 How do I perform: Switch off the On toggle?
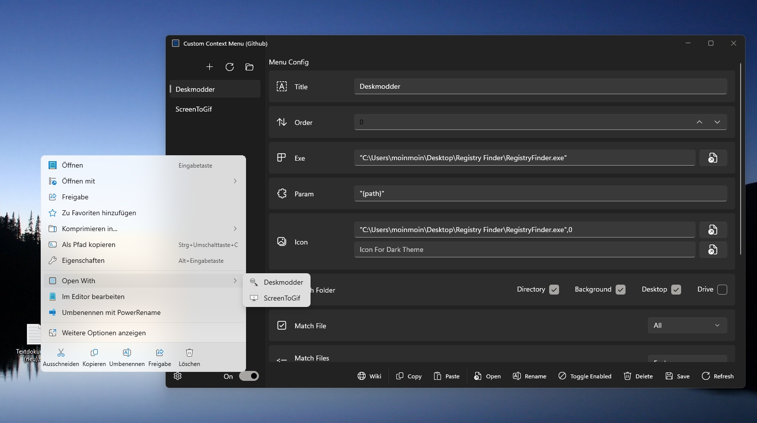click(x=249, y=376)
